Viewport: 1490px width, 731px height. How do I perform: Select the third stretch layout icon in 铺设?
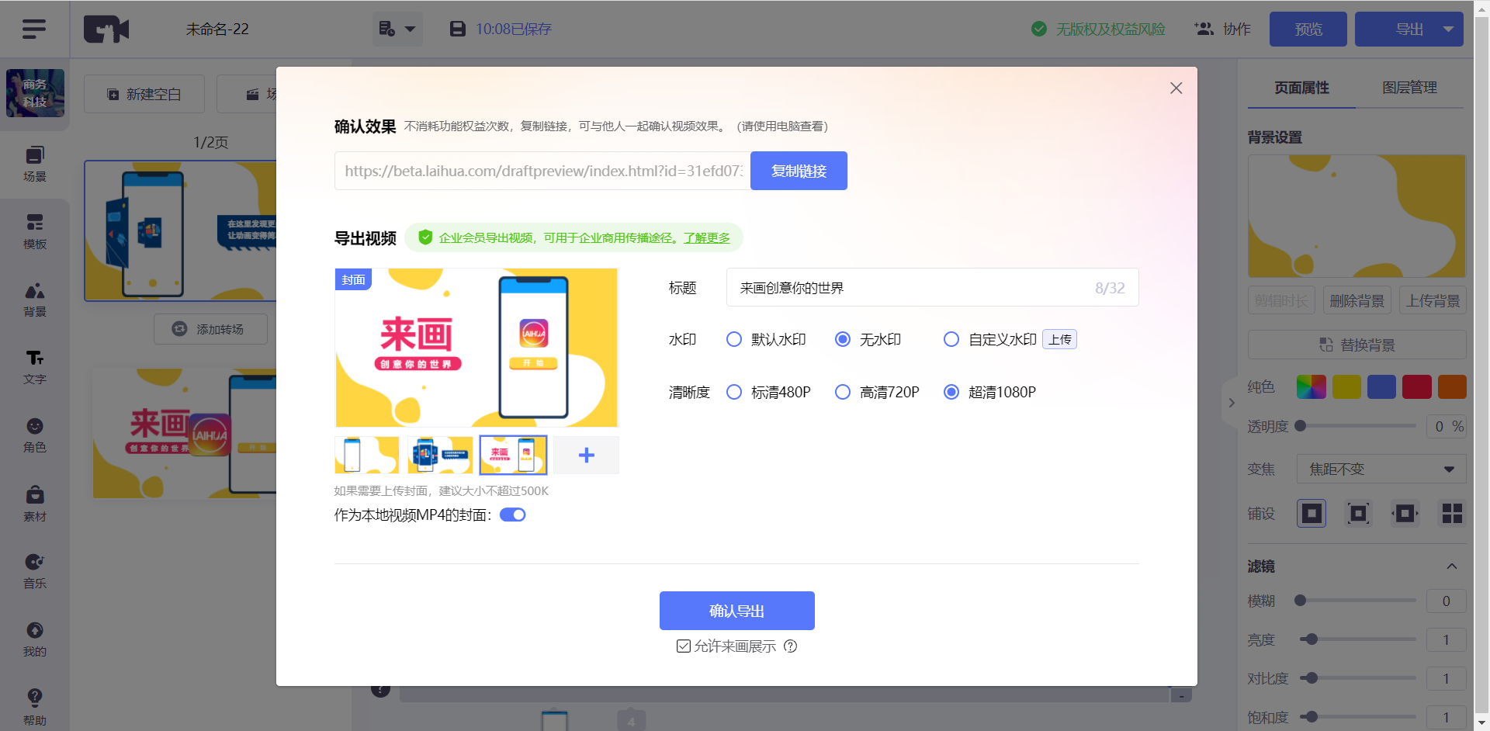[x=1405, y=513]
